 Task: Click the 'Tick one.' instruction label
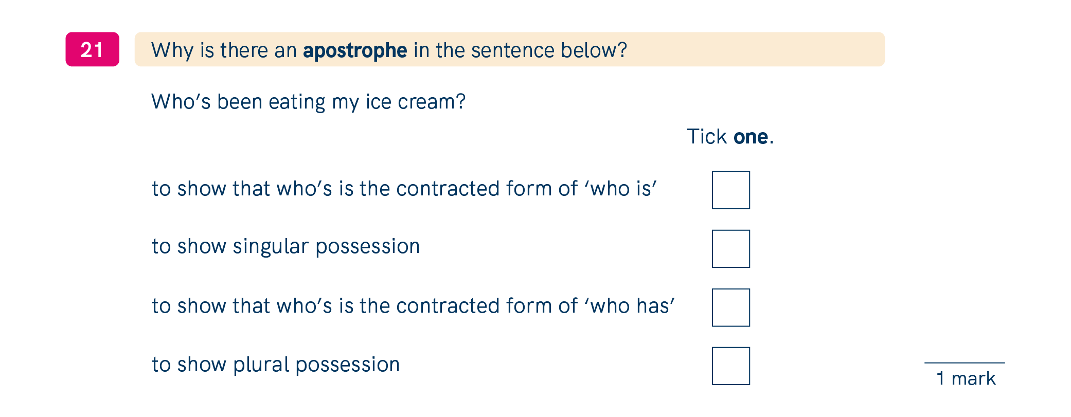[x=730, y=137]
